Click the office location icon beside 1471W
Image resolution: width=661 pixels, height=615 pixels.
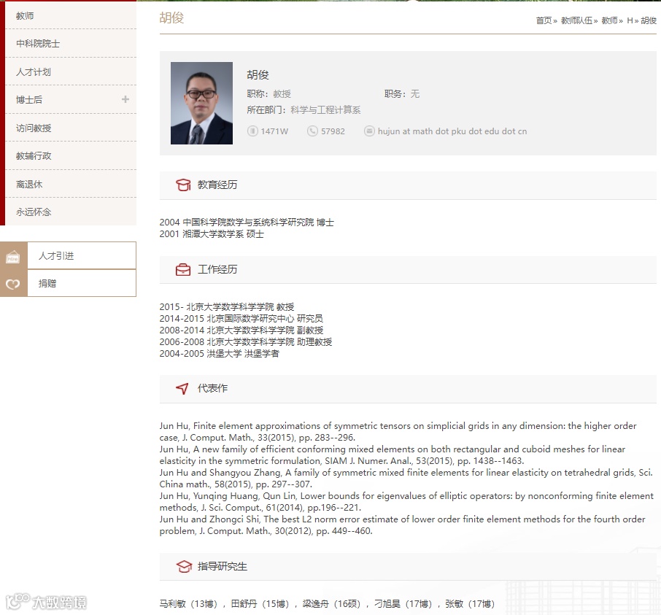252,131
